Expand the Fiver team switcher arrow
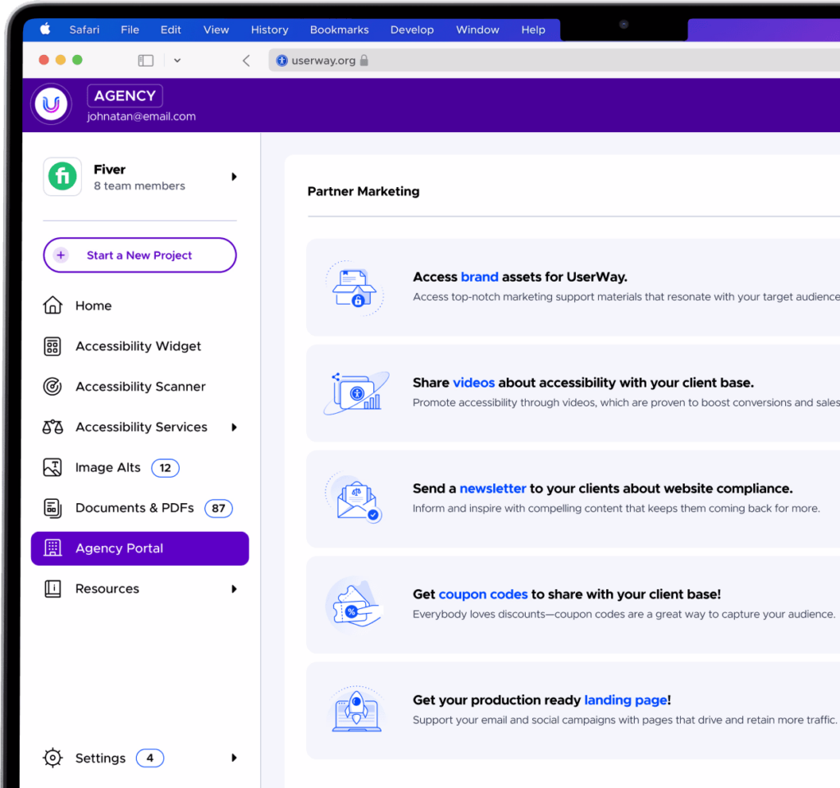Viewport: 840px width, 788px height. pyautogui.click(x=234, y=177)
